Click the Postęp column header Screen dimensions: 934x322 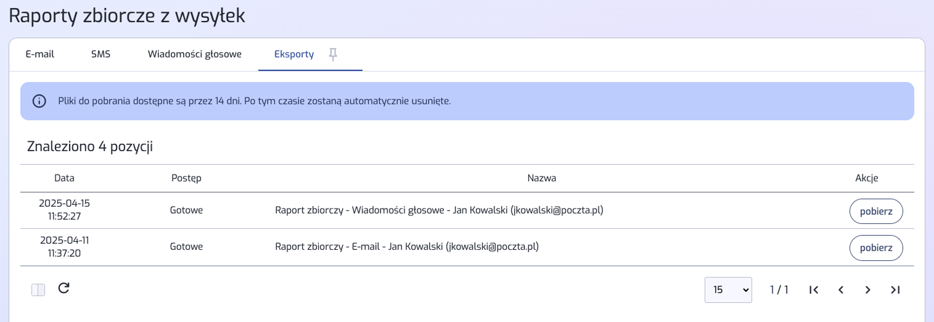point(186,178)
